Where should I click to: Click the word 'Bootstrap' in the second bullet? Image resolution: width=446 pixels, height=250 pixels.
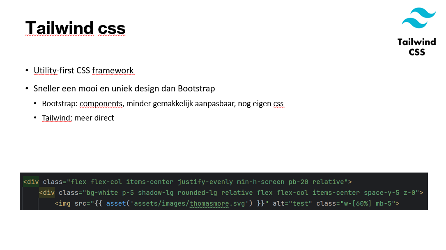[197, 89]
